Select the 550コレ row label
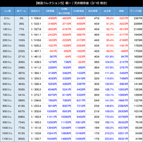This screenshot has width=143, height=142. coord(7,79)
